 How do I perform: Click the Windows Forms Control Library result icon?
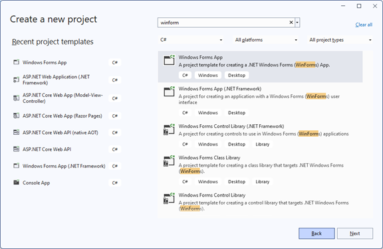(169, 198)
